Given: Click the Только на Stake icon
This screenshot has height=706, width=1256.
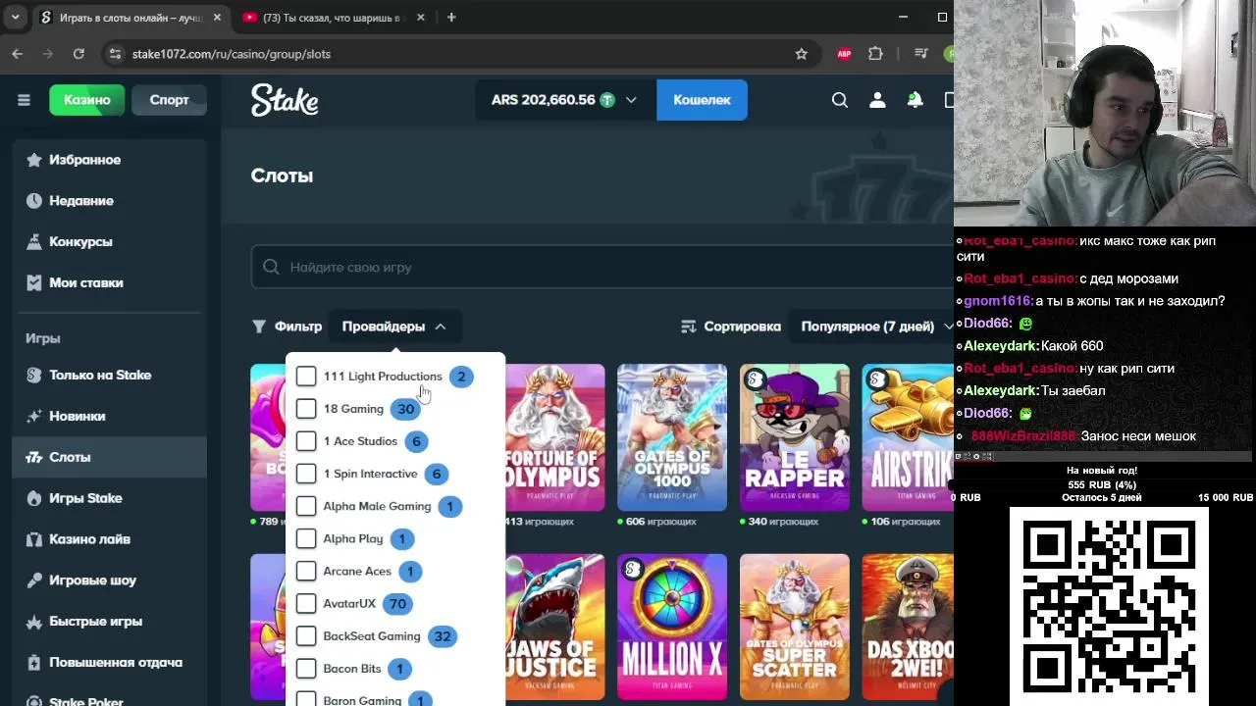Looking at the screenshot, I should [x=34, y=376].
